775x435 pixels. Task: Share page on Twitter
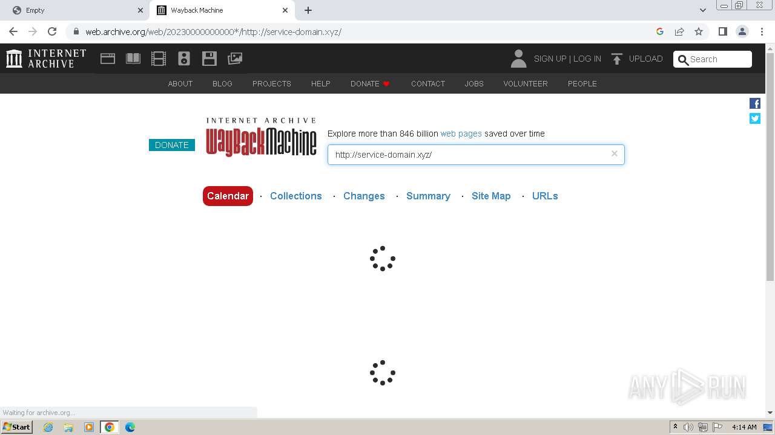[755, 118]
